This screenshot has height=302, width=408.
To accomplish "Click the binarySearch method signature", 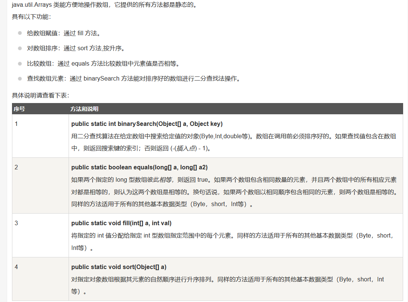I will click(x=146, y=124).
